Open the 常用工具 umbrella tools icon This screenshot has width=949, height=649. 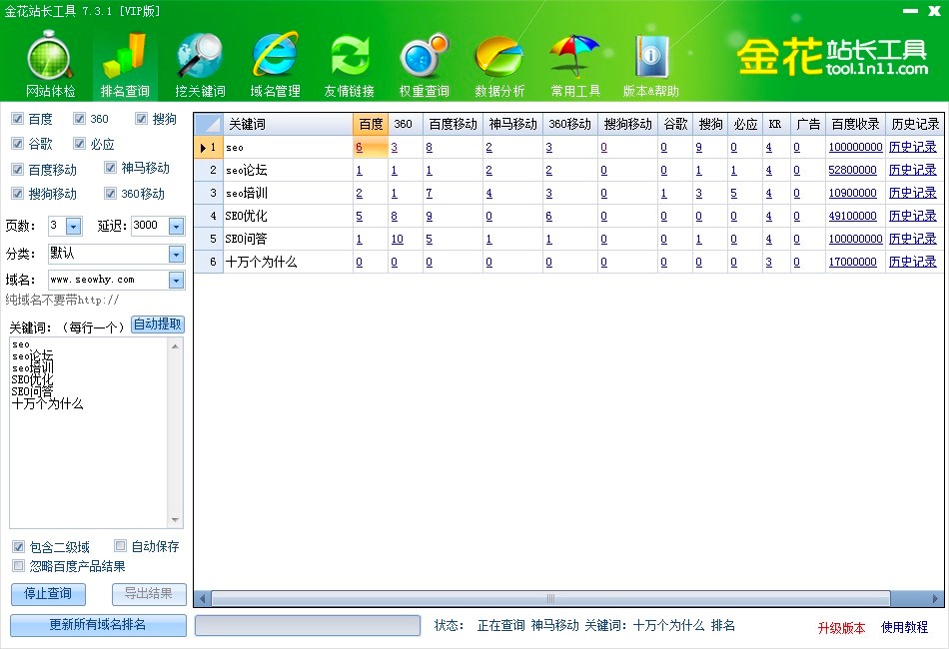point(575,58)
